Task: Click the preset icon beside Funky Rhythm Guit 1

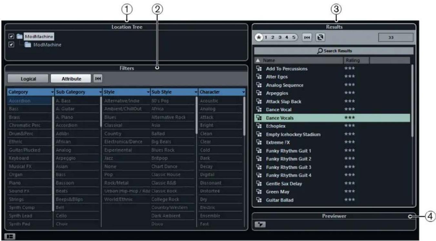Action: tap(259, 151)
